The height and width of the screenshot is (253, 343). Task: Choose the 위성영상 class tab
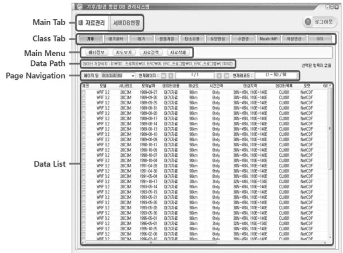pos(294,39)
